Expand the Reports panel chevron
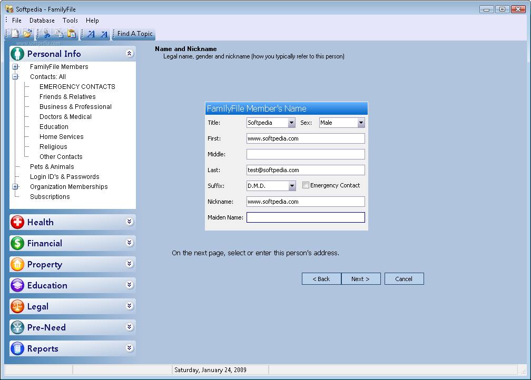Screen dimensions: 531x380 [130, 348]
